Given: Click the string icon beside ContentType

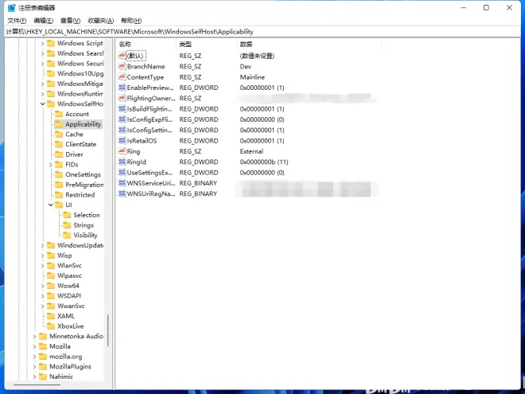Looking at the screenshot, I should [122, 77].
